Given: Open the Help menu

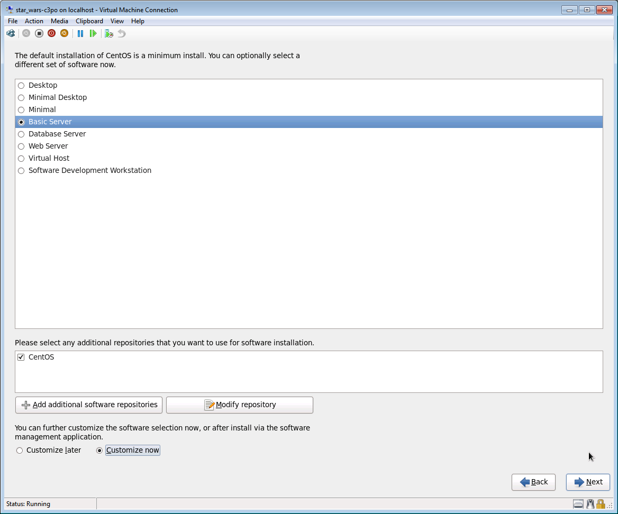Looking at the screenshot, I should click(138, 21).
